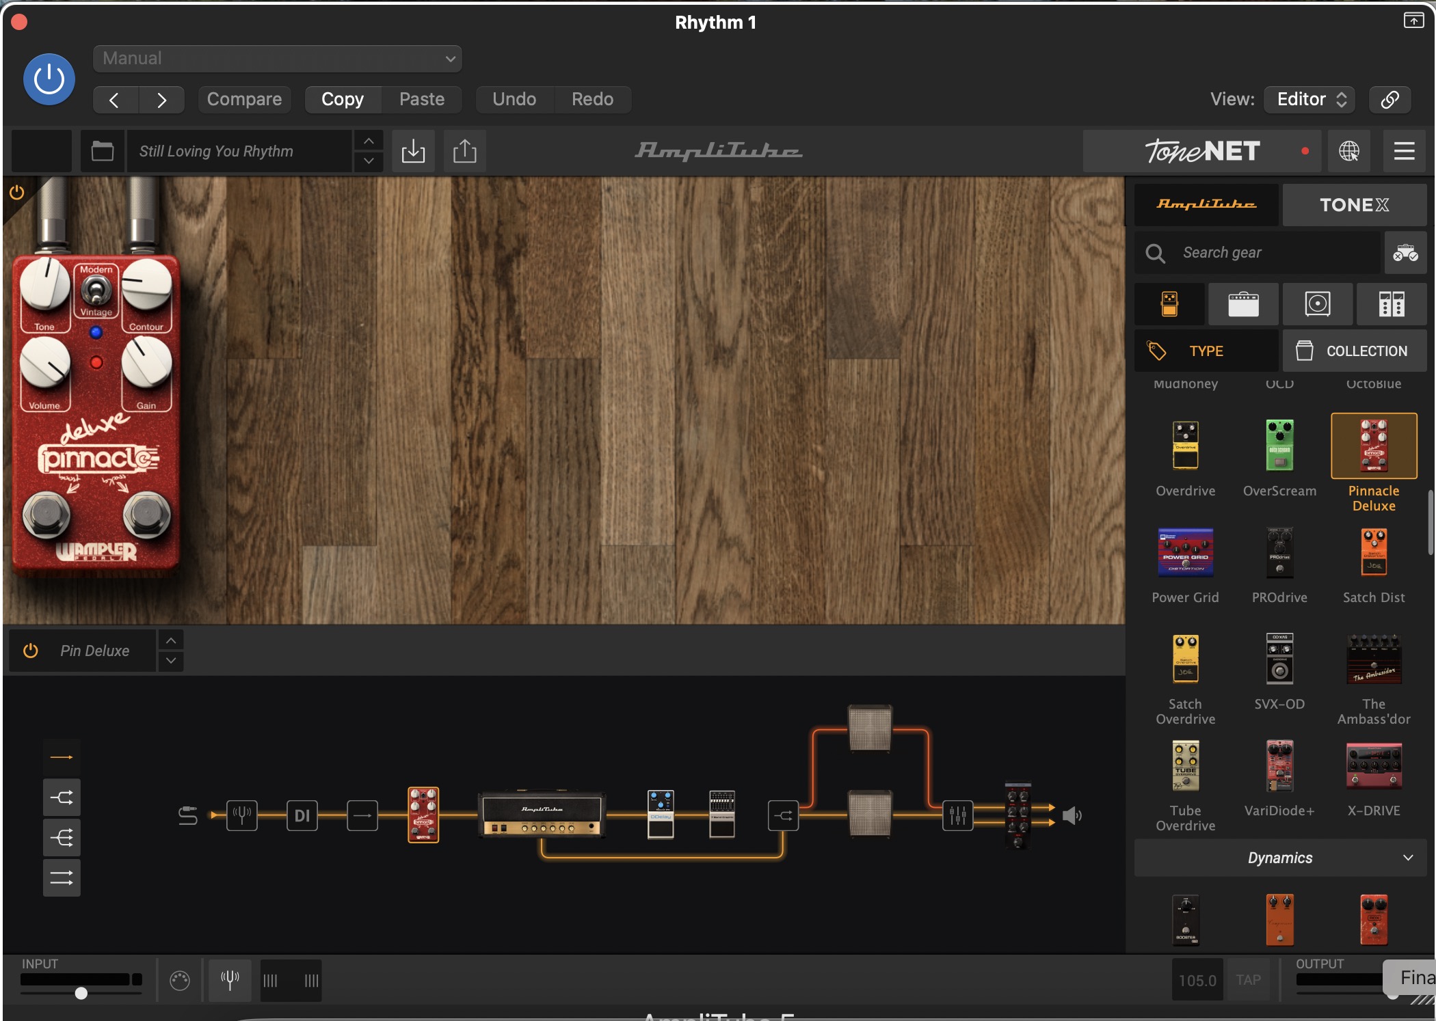Select the Pinnacle Deluxe pedal in browser
The width and height of the screenshot is (1436, 1021).
pos(1374,446)
